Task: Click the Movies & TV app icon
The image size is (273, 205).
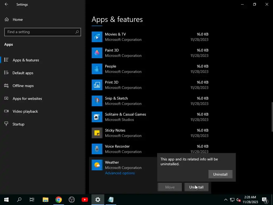Action: pos(97,37)
